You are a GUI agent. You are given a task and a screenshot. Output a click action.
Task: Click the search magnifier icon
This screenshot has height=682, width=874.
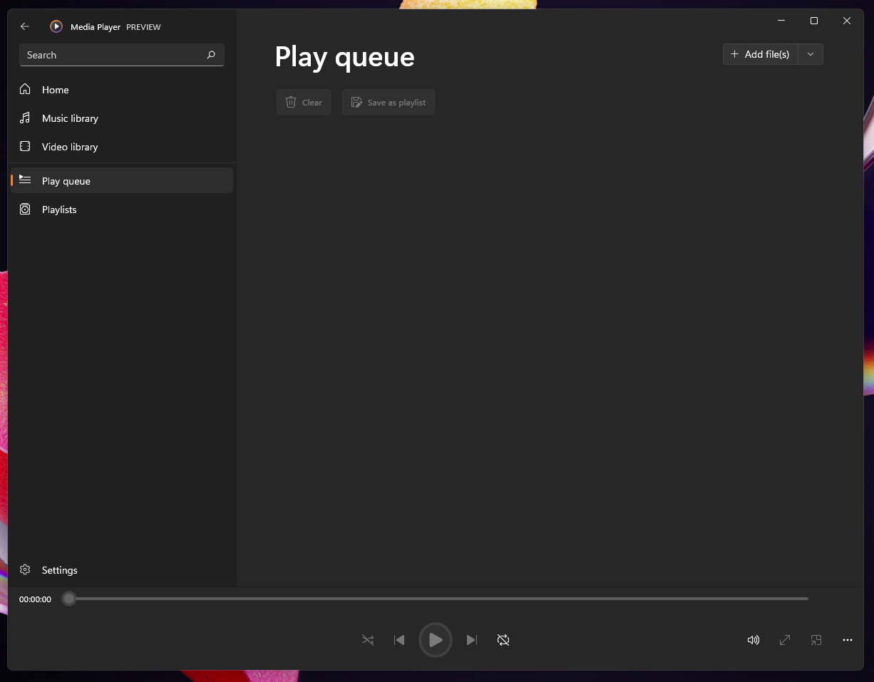point(211,55)
